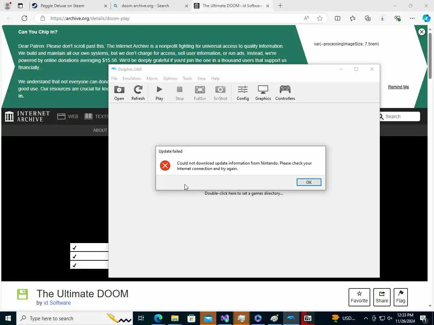This screenshot has height=325, width=434.
Task: Open the Tools menu in Dolphin
Action: coord(188,78)
